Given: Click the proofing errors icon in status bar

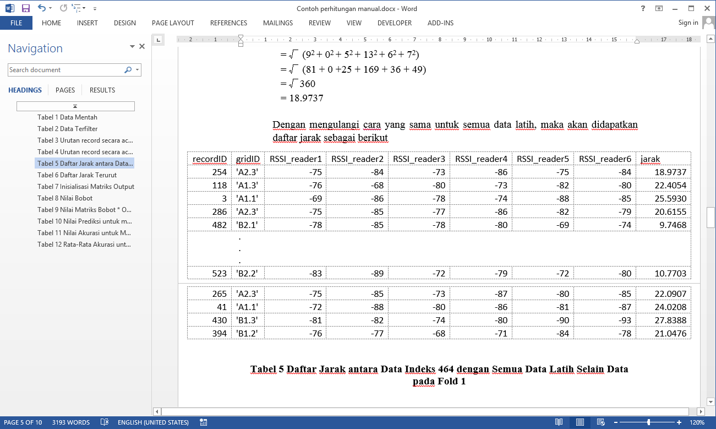Looking at the screenshot, I should (x=105, y=422).
